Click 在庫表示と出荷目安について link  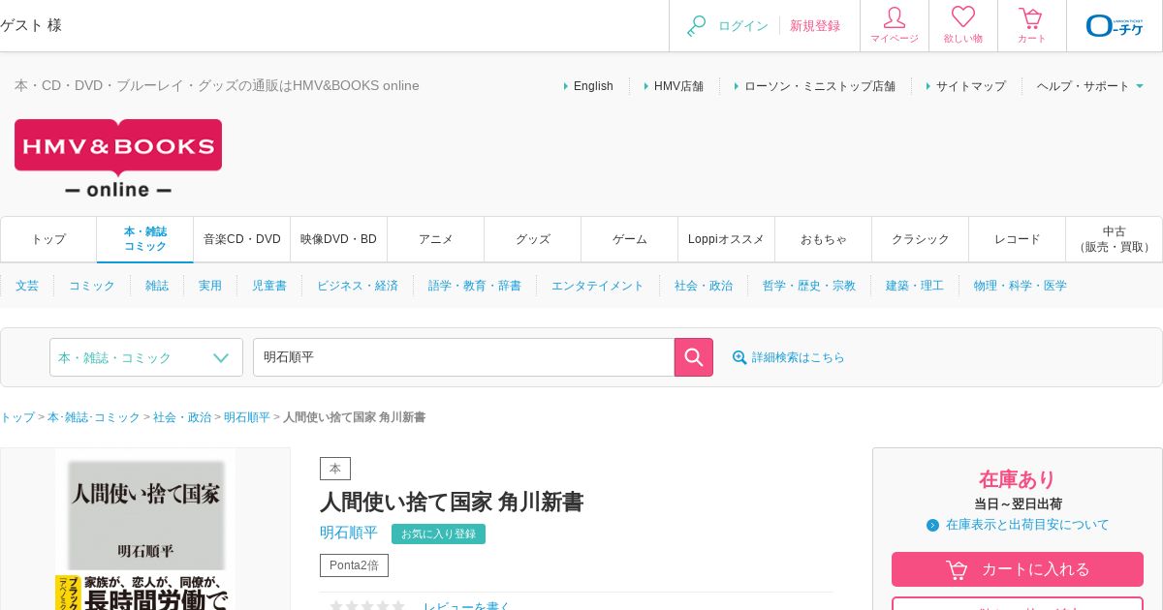1027,525
